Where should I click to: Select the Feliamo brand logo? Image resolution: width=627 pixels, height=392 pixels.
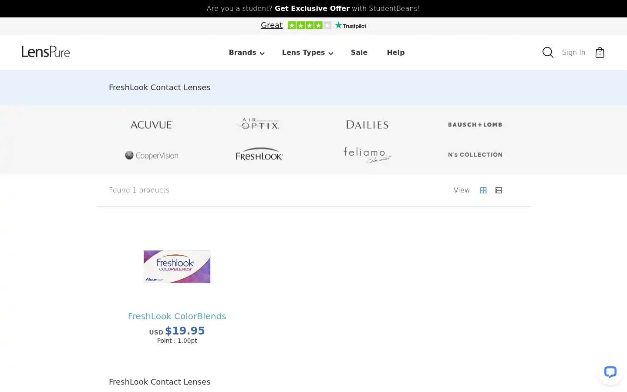click(367, 155)
